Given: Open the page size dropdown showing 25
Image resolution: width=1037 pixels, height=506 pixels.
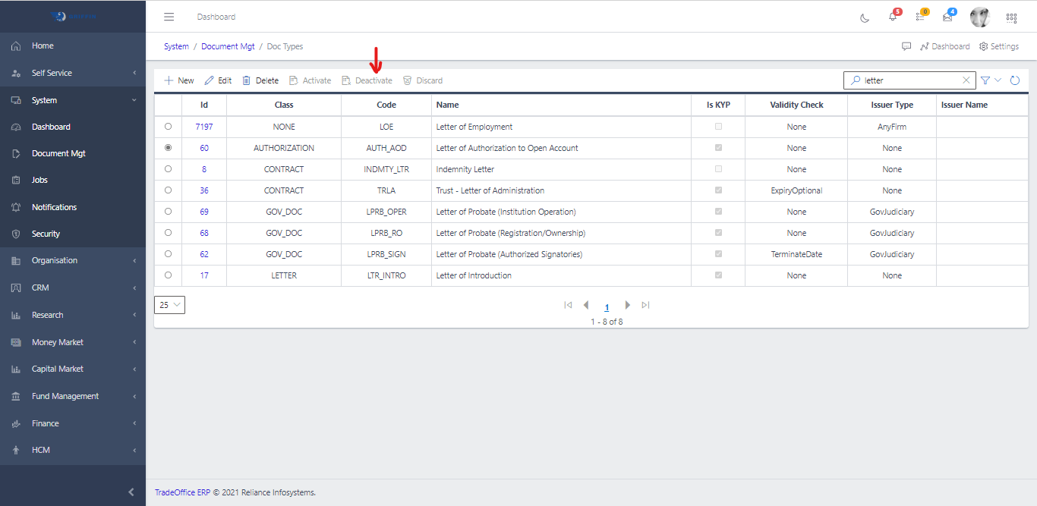Looking at the screenshot, I should tap(169, 304).
